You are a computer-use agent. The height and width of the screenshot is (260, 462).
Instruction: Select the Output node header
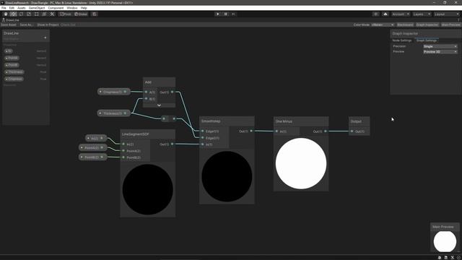click(359, 121)
